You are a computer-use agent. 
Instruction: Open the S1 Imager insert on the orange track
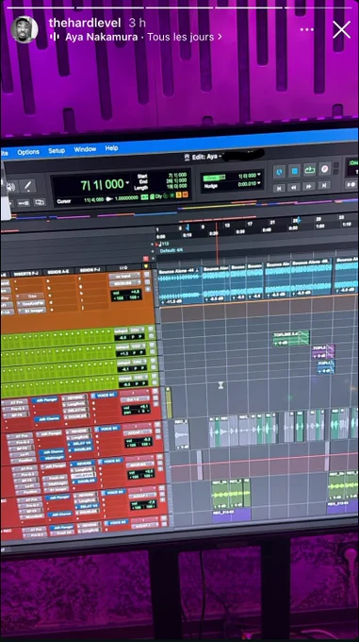click(31, 311)
